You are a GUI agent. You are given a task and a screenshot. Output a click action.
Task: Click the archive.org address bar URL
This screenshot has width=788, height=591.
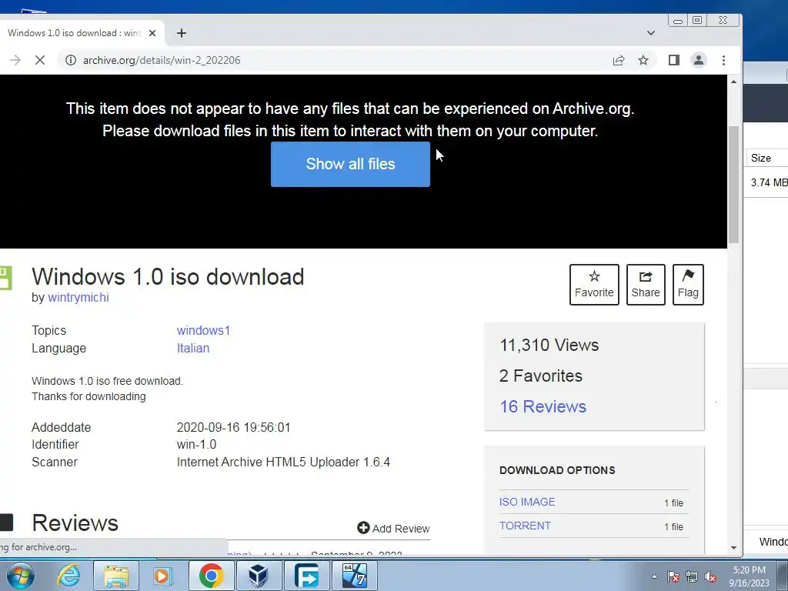pyautogui.click(x=162, y=60)
